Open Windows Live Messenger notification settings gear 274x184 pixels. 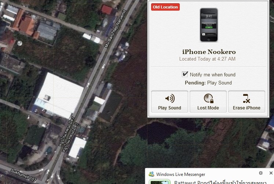(x=260, y=173)
